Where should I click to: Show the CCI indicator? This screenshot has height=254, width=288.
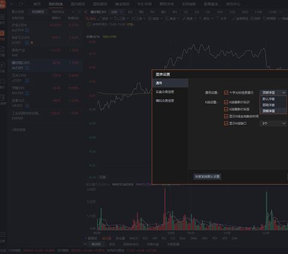[173, 238]
